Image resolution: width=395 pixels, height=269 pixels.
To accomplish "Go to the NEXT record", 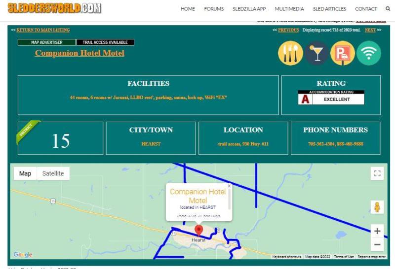I will point(370,30).
